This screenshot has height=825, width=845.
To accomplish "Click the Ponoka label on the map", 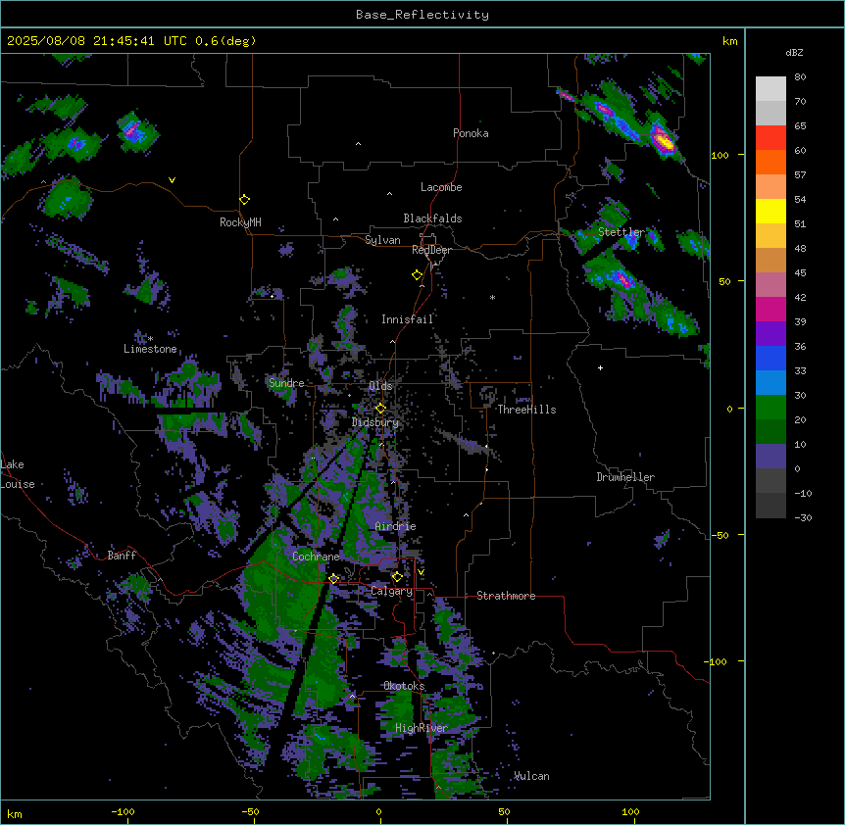I will point(471,133).
